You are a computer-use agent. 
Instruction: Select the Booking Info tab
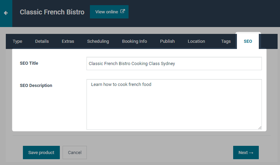coord(134,41)
